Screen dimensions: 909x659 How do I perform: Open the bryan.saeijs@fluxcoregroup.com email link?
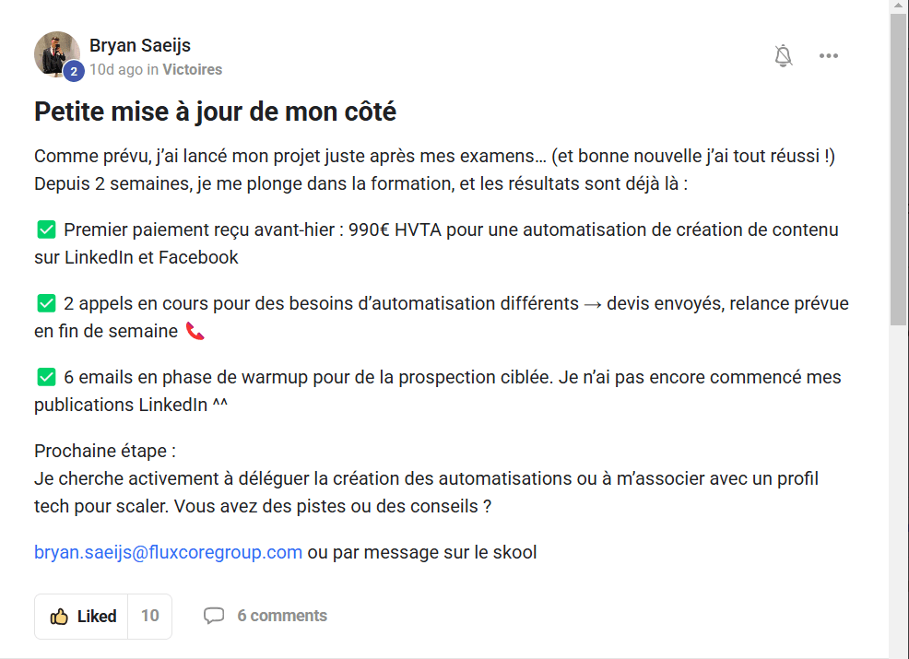[x=169, y=552]
